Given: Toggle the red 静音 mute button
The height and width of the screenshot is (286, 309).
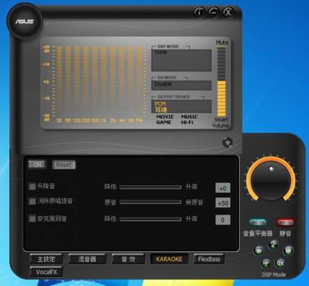Looking at the screenshot, I should tap(285, 223).
